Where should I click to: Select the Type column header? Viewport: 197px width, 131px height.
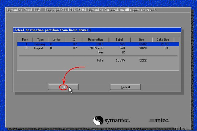(x=40, y=39)
